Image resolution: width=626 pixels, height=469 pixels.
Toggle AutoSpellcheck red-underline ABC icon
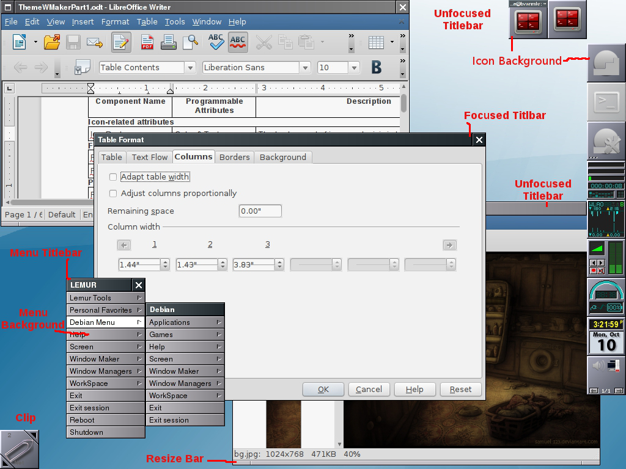coord(238,42)
